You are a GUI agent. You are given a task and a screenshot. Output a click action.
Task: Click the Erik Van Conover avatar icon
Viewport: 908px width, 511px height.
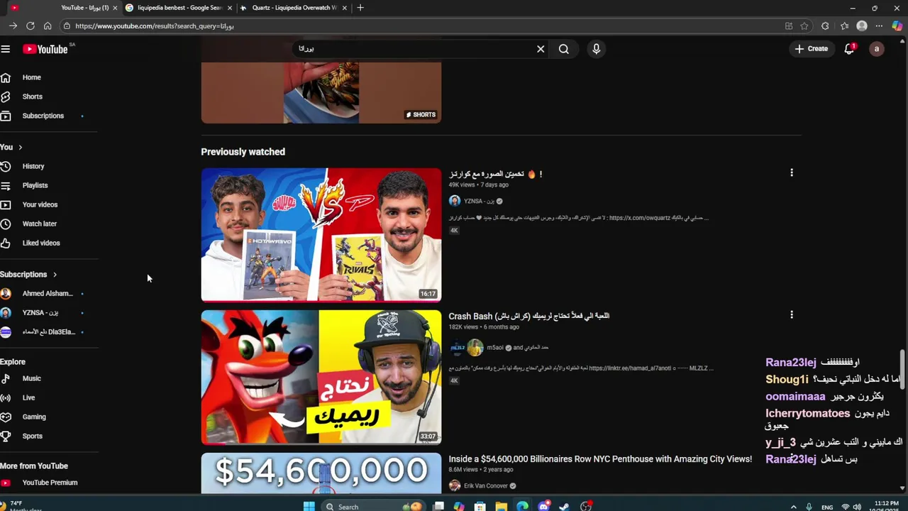(x=455, y=486)
